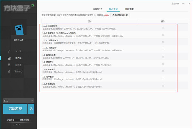Open the 首页 home page in sidebar

[x=18, y=51]
